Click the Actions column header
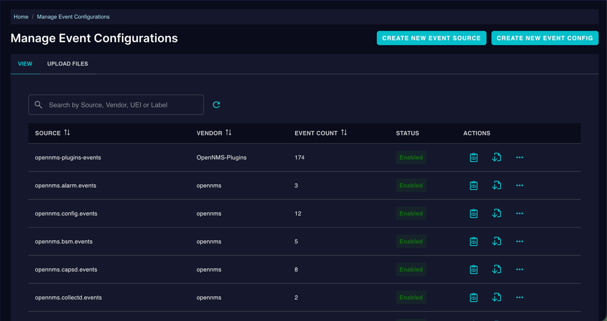This screenshot has height=321, width=607. [477, 133]
